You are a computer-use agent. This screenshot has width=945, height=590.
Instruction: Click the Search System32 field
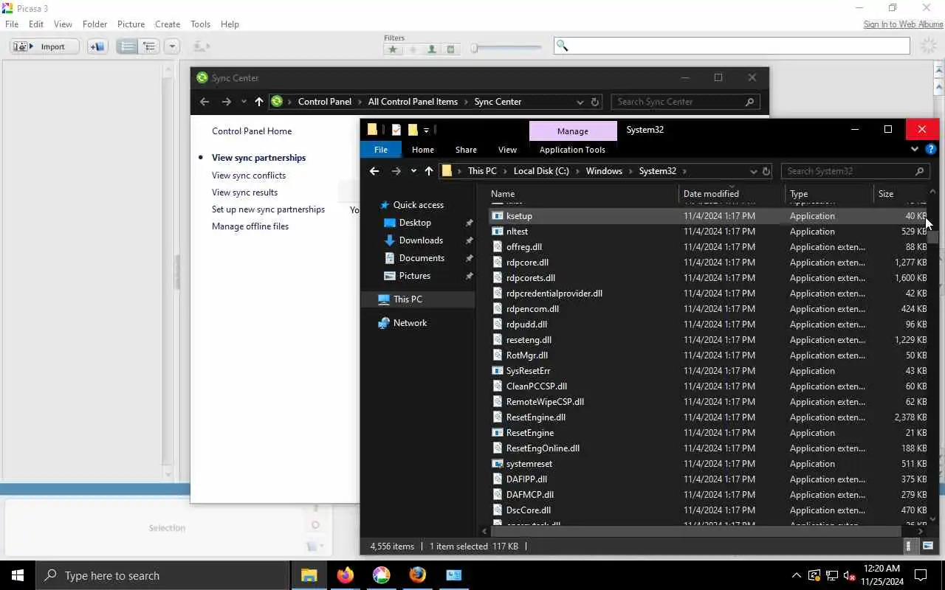(x=855, y=171)
